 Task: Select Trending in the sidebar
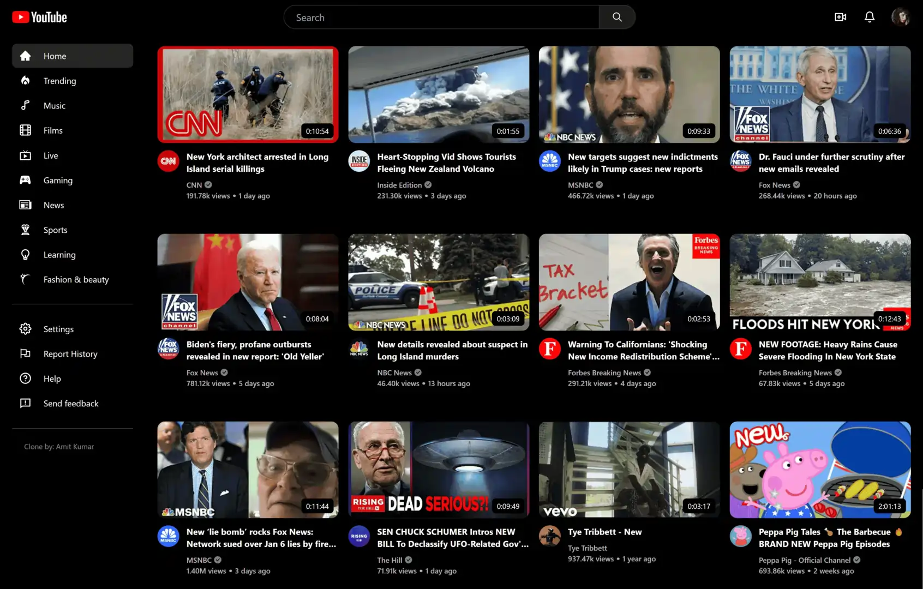(73, 81)
